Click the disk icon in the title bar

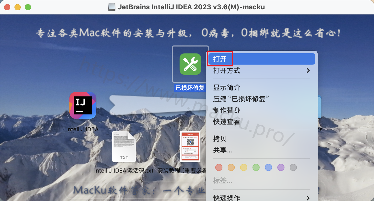click(x=112, y=7)
